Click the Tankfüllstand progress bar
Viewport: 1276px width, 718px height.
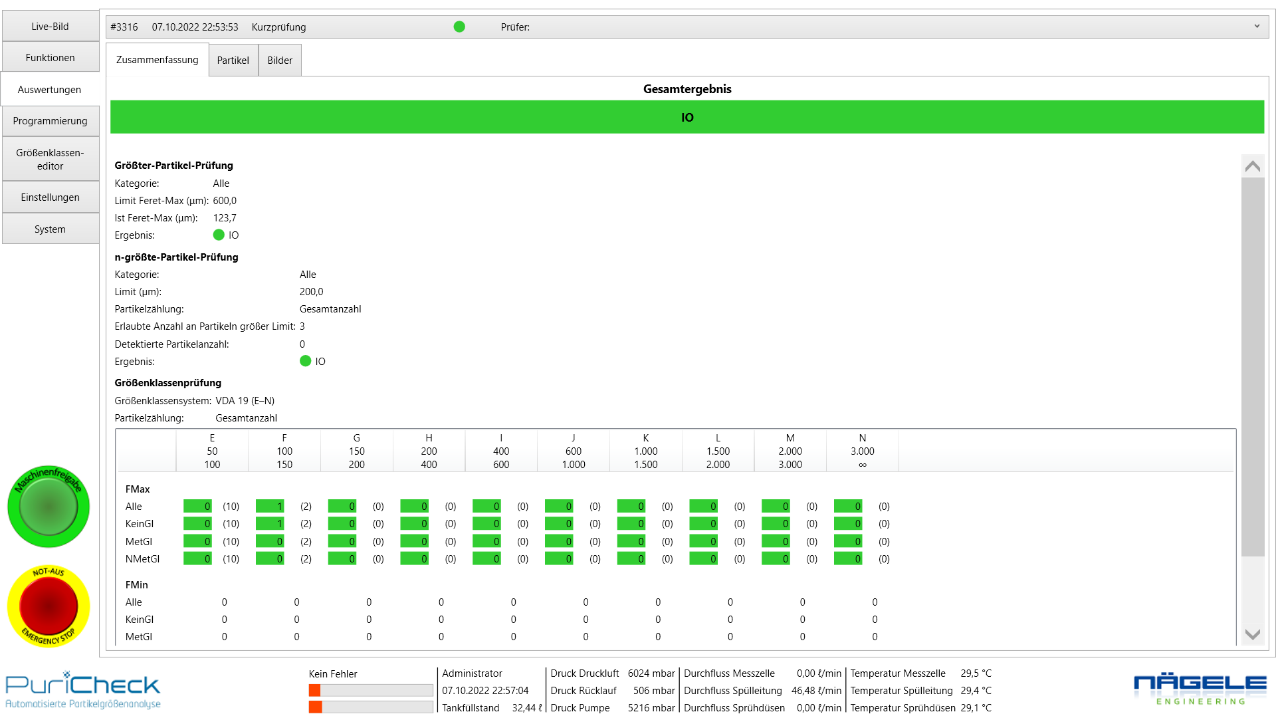click(370, 707)
